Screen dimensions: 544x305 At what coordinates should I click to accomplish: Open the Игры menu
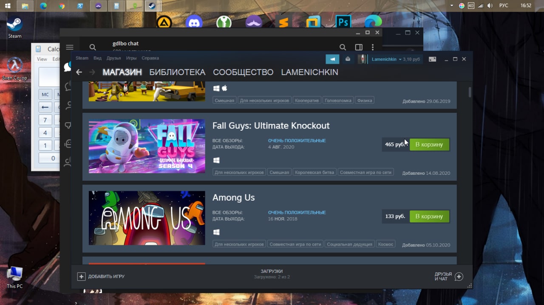(131, 58)
